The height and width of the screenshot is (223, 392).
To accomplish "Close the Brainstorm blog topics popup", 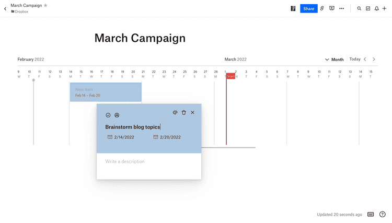I will (x=192, y=112).
